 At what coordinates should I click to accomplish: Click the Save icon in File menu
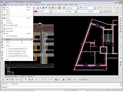4,18
